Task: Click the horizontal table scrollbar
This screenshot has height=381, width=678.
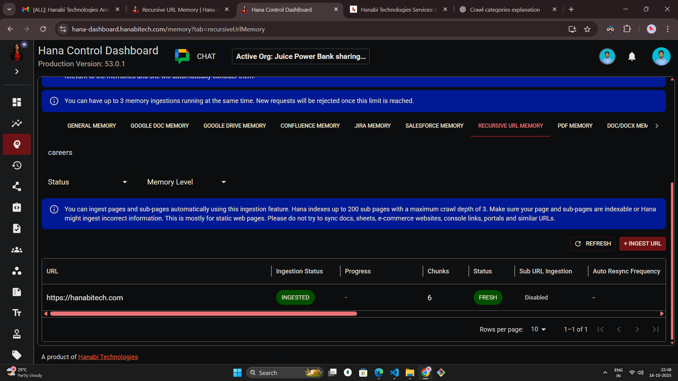Action: pos(203,314)
